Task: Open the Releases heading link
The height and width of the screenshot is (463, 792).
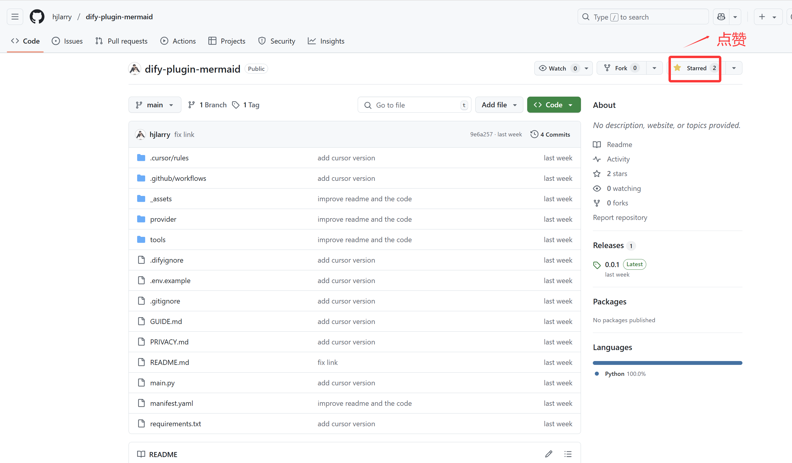Action: pyautogui.click(x=608, y=245)
